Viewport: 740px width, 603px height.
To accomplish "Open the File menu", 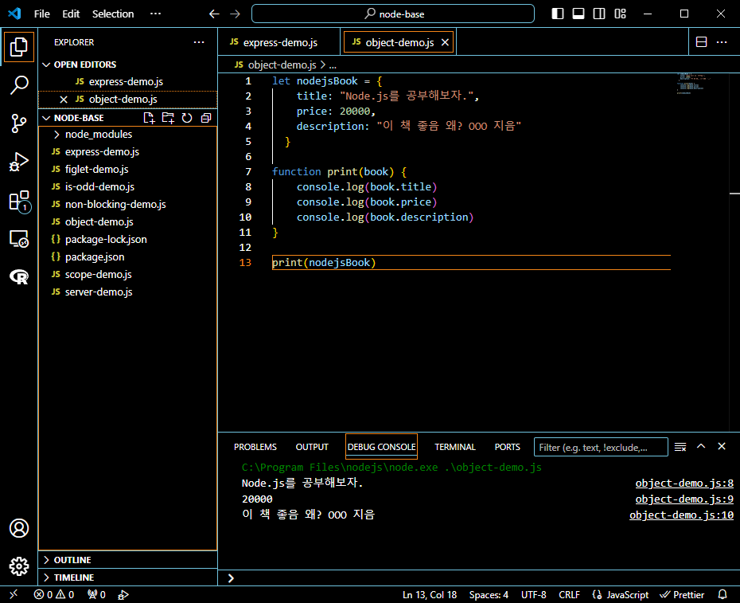I will 41,14.
